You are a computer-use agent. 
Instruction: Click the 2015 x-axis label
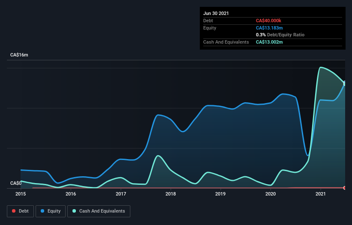click(x=21, y=194)
